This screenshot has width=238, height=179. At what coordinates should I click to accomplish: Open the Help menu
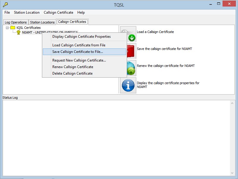(x=81, y=12)
